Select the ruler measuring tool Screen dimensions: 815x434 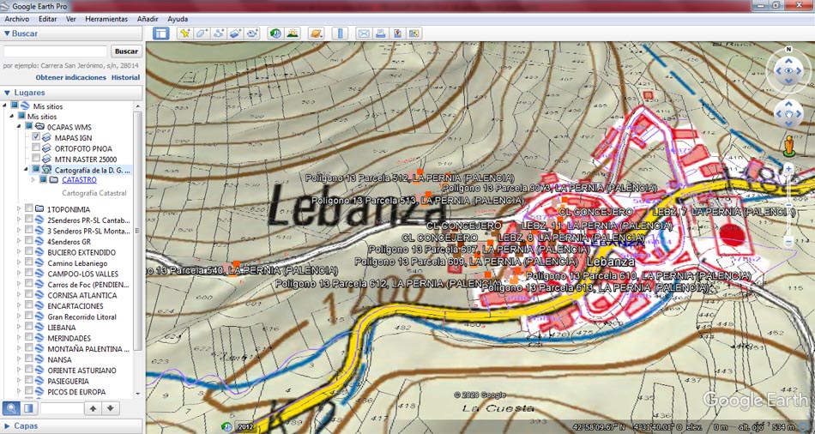pos(341,33)
